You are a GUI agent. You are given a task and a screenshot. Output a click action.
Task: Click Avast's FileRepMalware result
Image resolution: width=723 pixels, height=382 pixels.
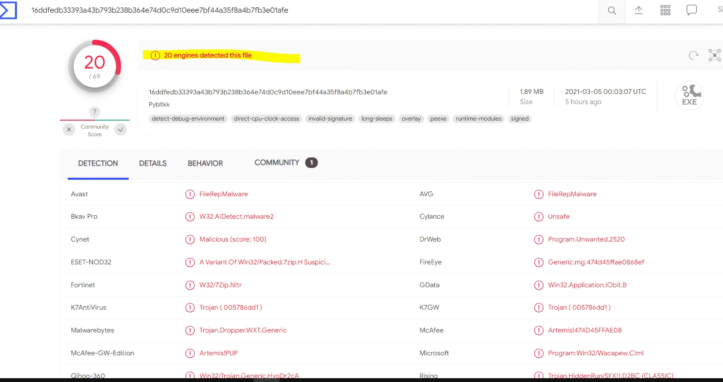click(x=224, y=194)
